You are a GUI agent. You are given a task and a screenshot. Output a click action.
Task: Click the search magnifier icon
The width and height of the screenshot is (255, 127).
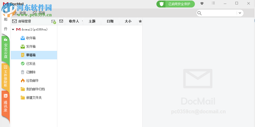coord(200,13)
